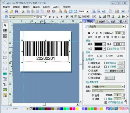Open the Arial font dropdown

[x=35, y=17]
